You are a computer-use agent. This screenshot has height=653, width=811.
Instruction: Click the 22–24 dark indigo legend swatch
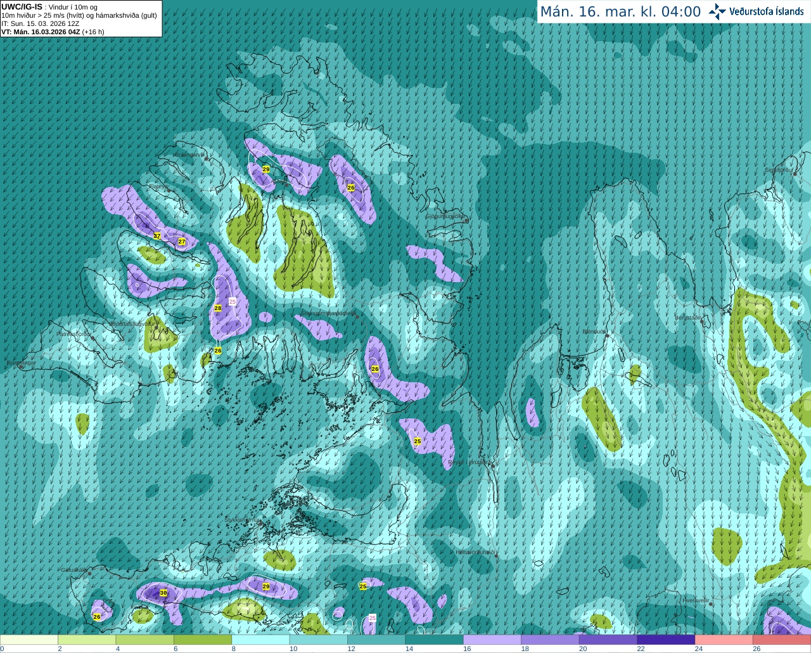[667, 640]
